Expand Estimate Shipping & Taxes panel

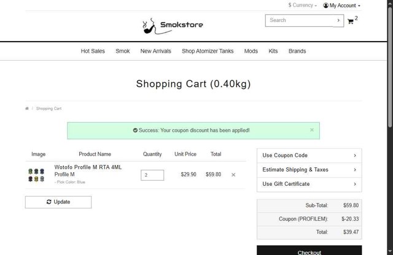pyautogui.click(x=309, y=170)
